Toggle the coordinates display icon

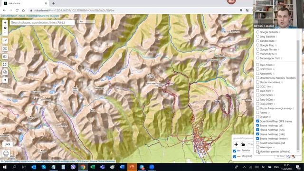click(x=5, y=65)
